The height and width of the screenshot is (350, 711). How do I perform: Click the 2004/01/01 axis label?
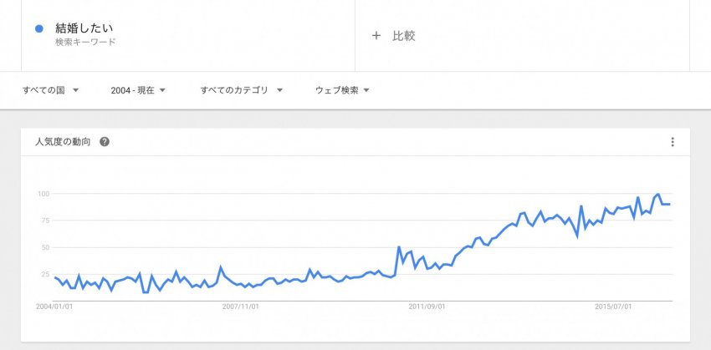pyautogui.click(x=54, y=307)
